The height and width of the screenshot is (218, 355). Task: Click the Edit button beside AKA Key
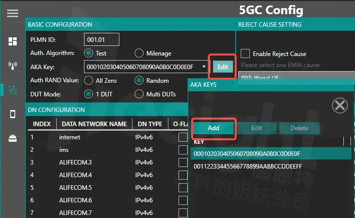click(x=223, y=67)
